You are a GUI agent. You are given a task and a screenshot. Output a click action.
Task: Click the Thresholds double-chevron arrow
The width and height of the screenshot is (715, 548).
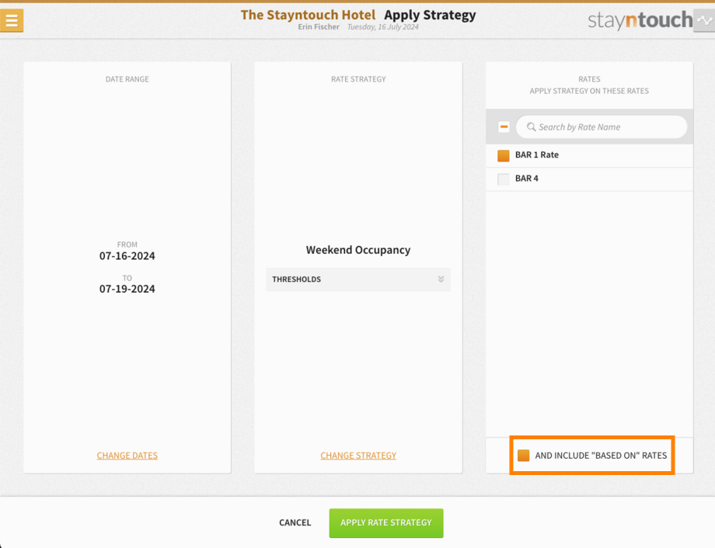click(441, 279)
